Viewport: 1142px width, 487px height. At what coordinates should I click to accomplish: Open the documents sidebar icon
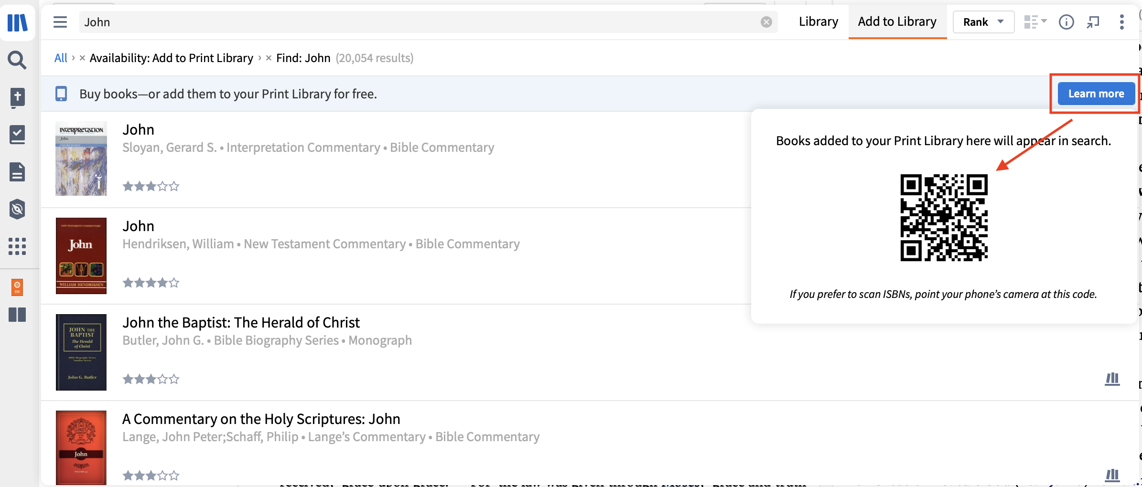(x=17, y=172)
